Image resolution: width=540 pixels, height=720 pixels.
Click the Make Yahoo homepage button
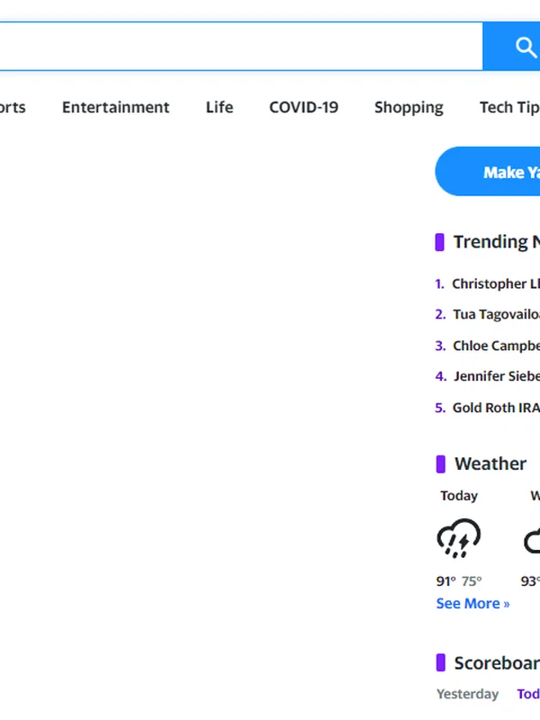tap(504, 172)
